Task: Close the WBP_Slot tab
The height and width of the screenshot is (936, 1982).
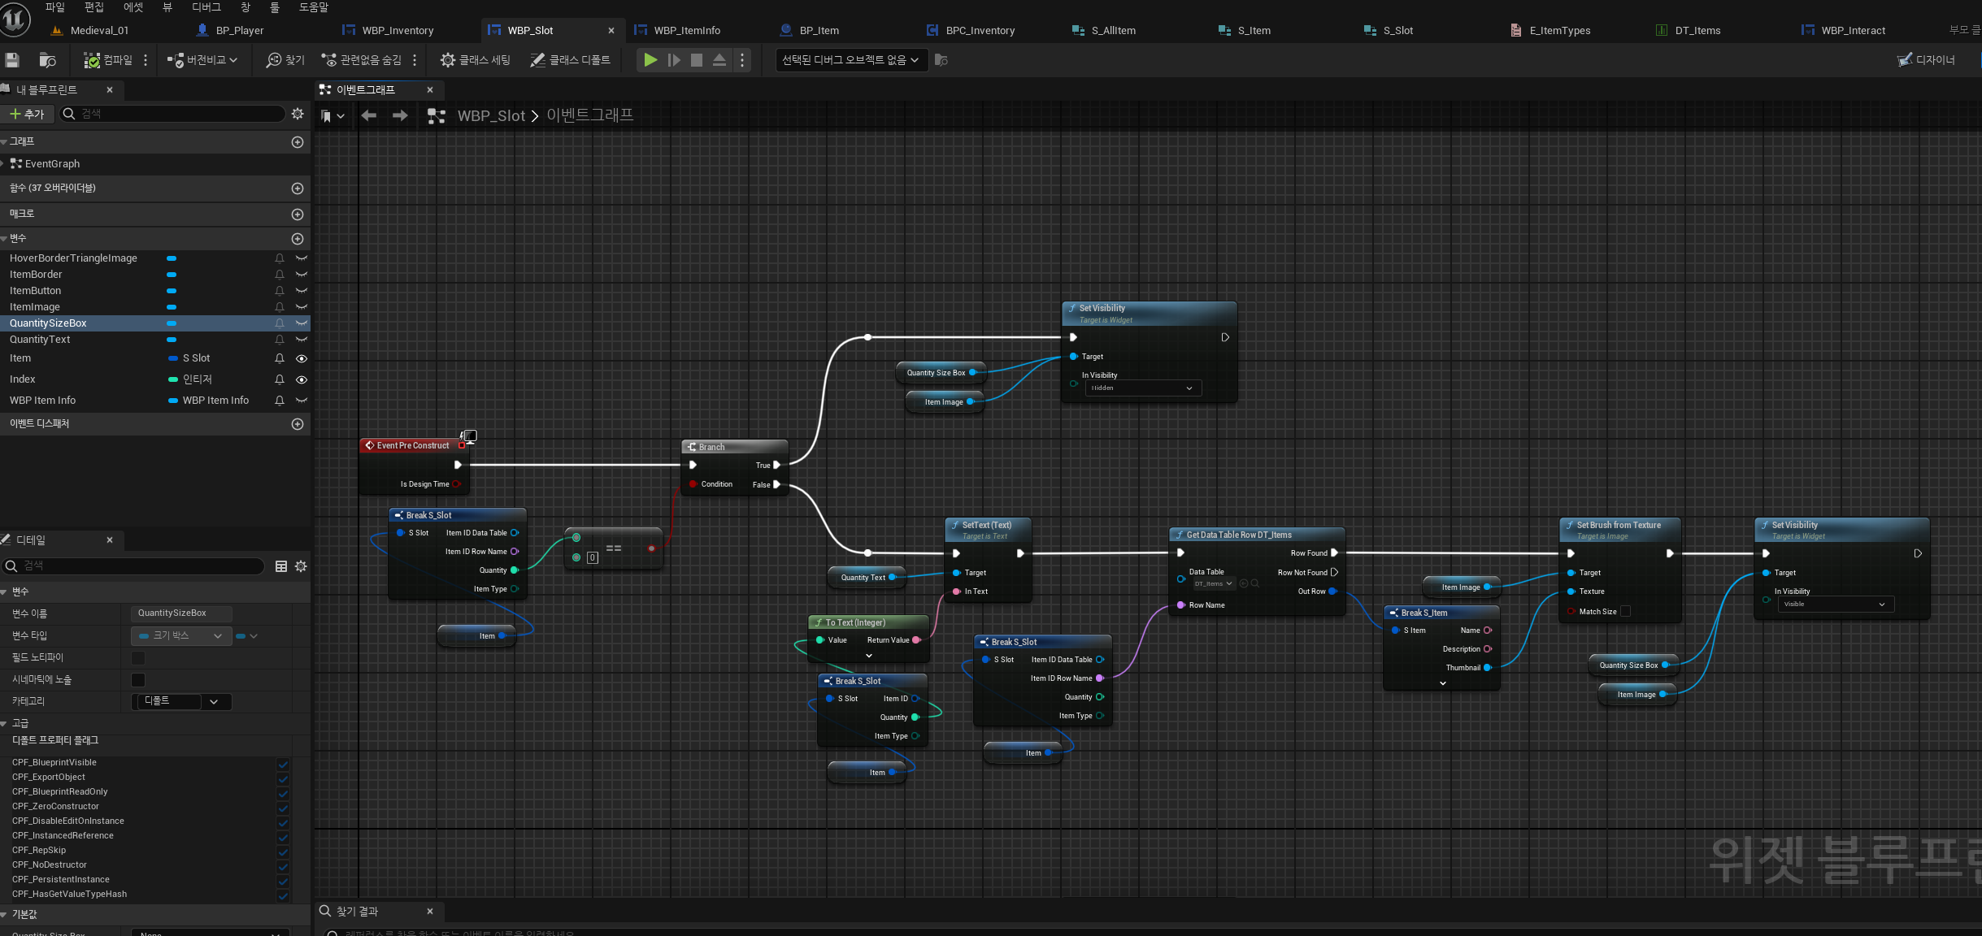Action: click(x=611, y=30)
